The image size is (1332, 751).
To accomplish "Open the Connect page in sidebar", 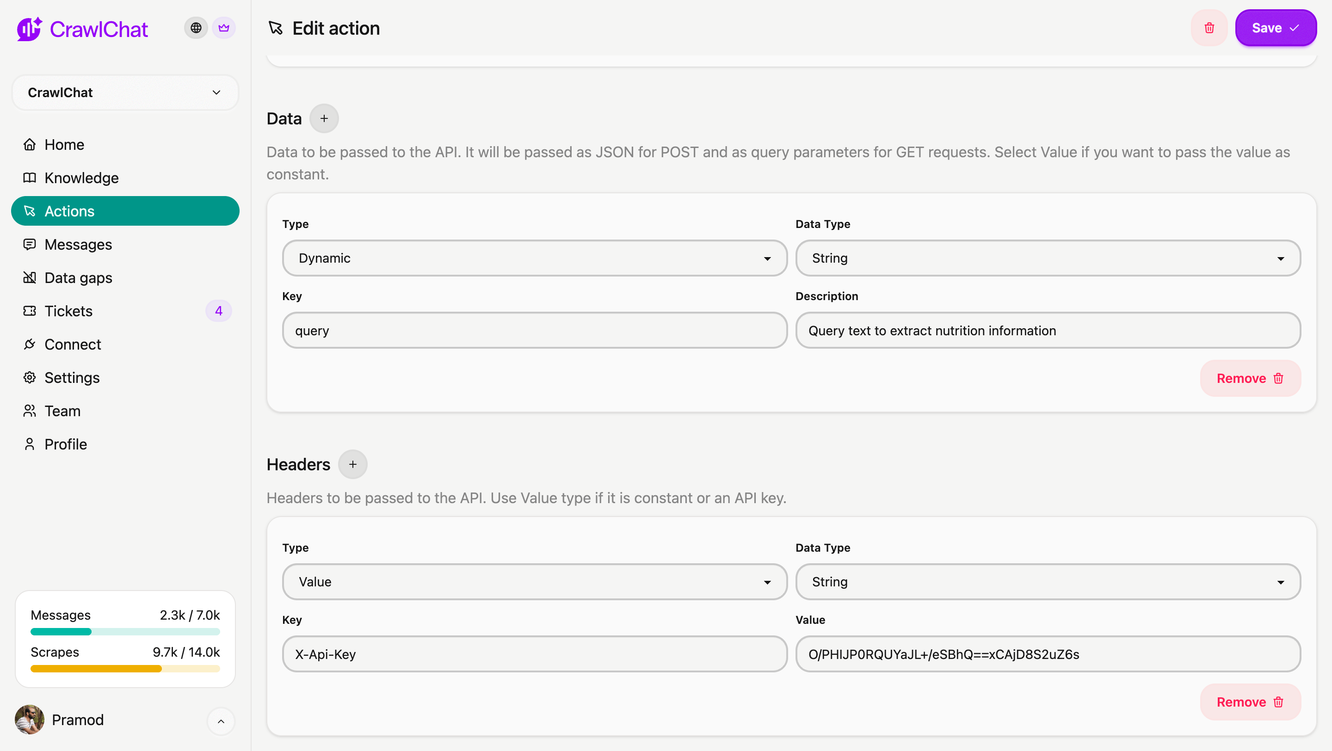I will (x=73, y=344).
